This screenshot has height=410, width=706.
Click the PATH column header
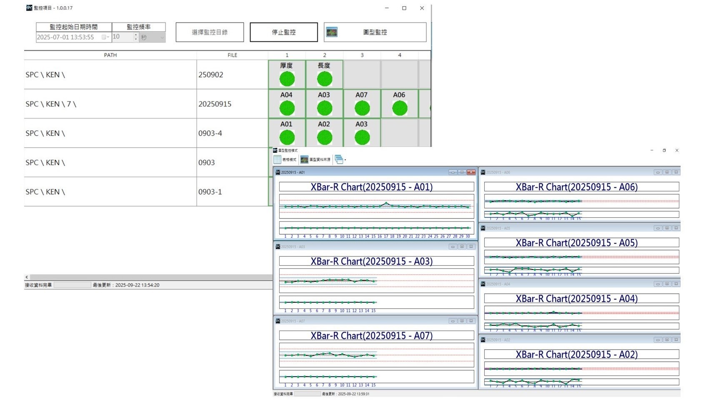click(x=110, y=55)
